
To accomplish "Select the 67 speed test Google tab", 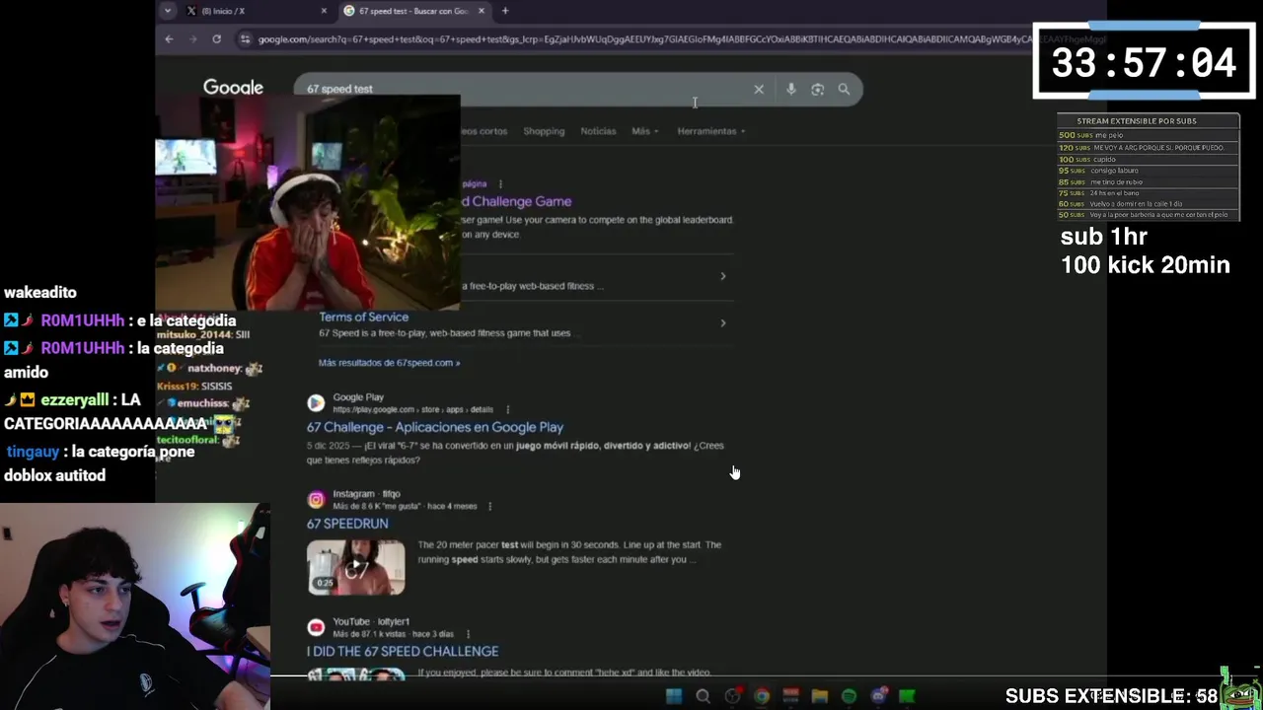I will (414, 11).
